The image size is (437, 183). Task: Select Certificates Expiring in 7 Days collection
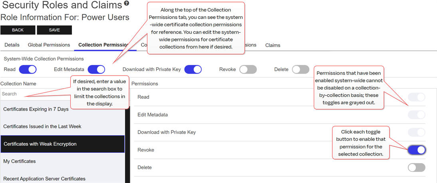36,109
